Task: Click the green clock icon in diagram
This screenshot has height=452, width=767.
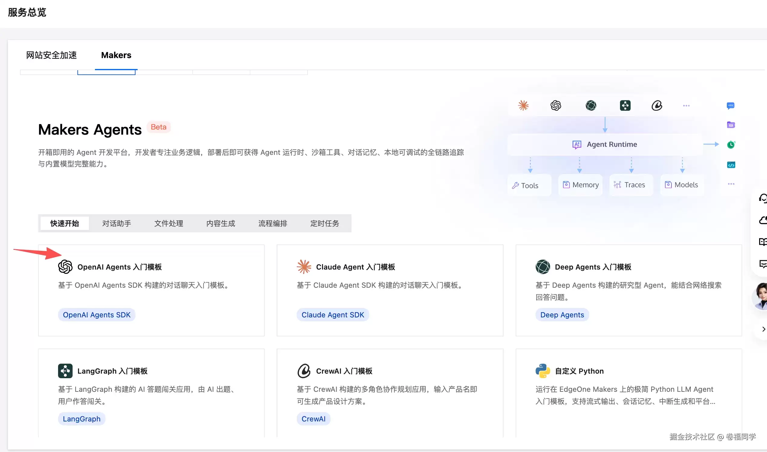Action: (731, 144)
